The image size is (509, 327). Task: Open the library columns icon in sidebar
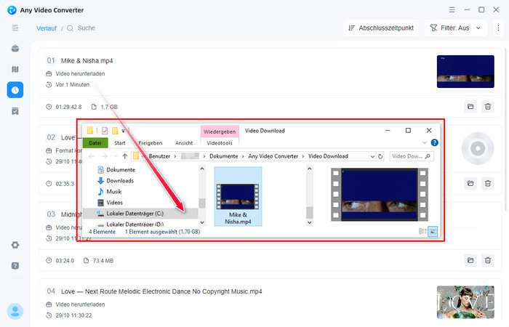click(15, 69)
